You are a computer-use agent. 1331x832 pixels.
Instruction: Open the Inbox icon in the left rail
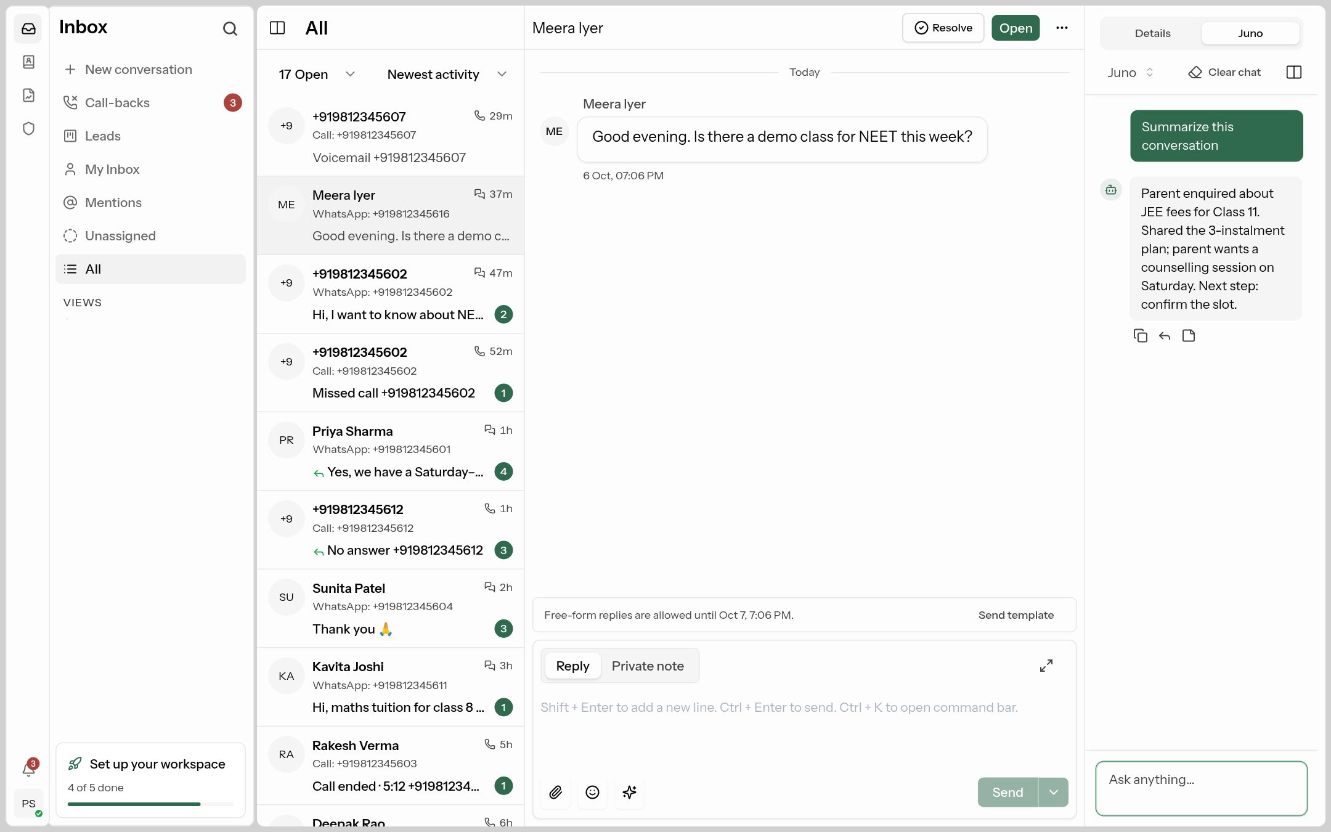[x=28, y=28]
